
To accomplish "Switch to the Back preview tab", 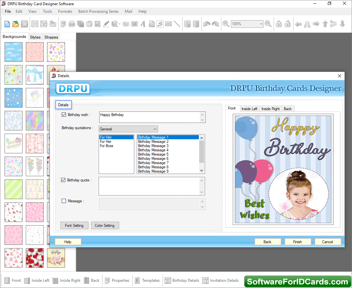I will [x=288, y=109].
